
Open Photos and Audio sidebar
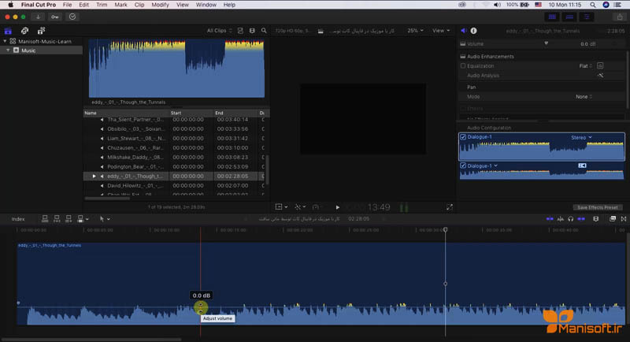coord(25,31)
